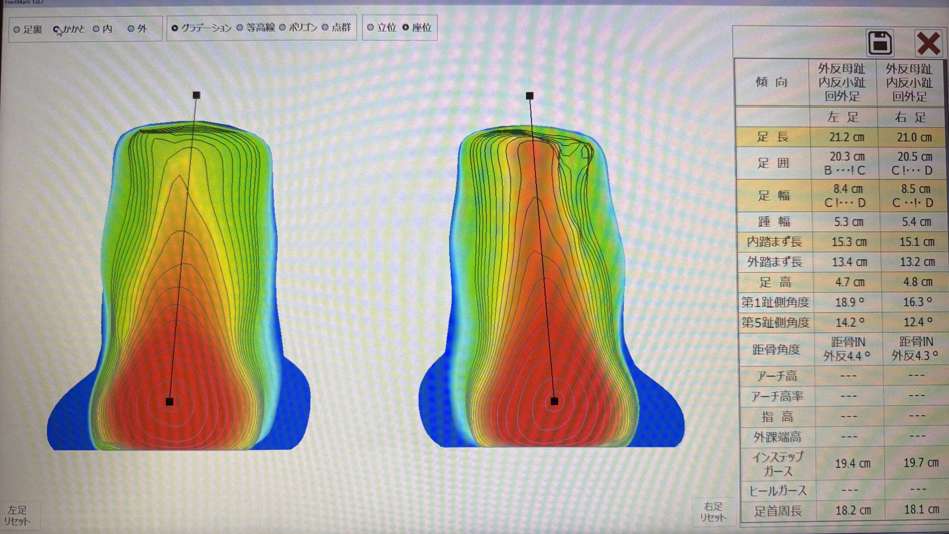Select the 足裏 (sole) view radio button

click(17, 29)
